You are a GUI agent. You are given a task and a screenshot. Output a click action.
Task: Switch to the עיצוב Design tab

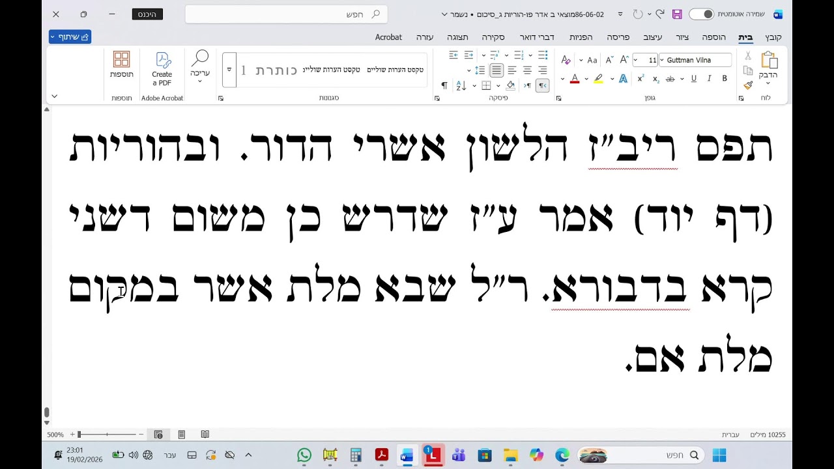coord(653,37)
